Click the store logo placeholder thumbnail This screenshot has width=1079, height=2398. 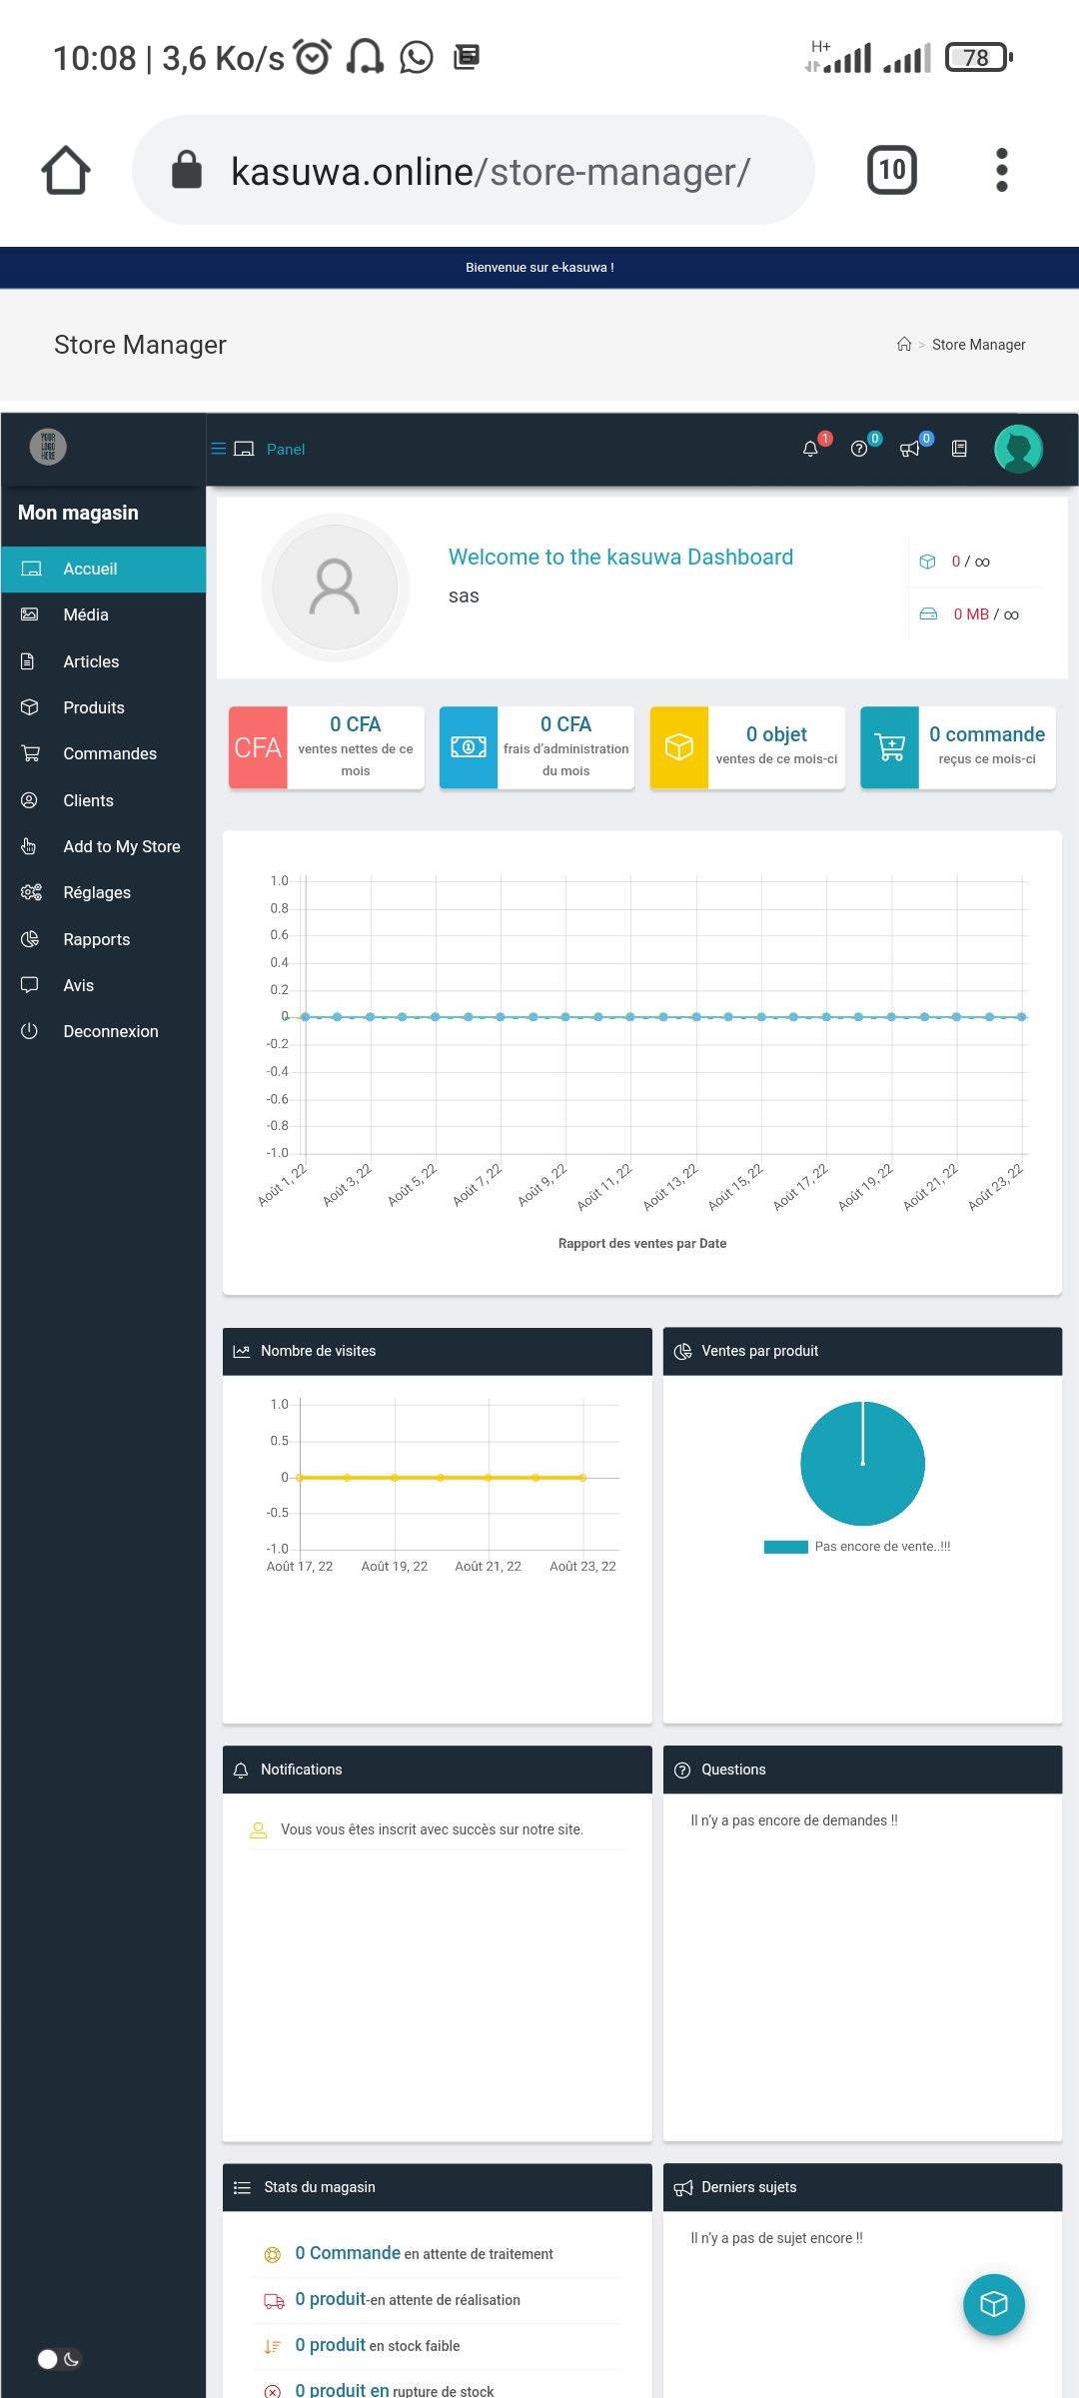click(48, 447)
